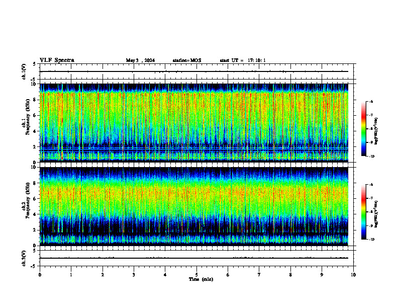The image size is (398, 308).
Task: Click the "-6" tick on ch.1 colorbar
Action: point(371,102)
